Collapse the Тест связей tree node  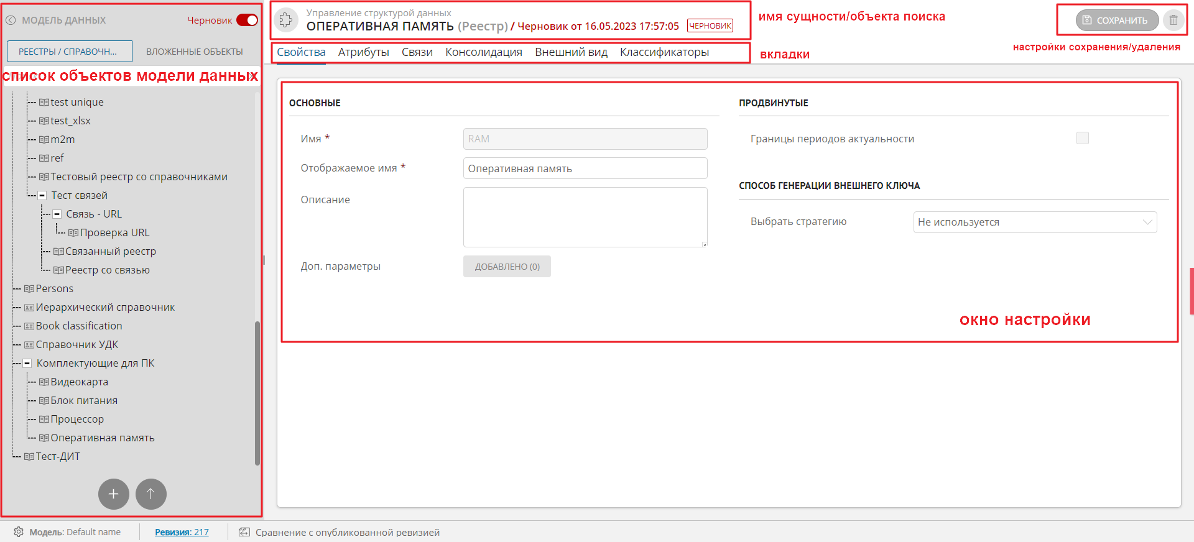42,195
